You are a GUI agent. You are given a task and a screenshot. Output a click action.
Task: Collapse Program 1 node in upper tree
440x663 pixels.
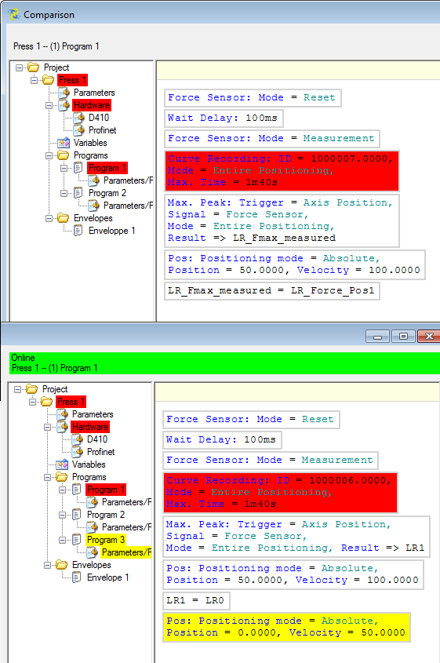(64, 168)
